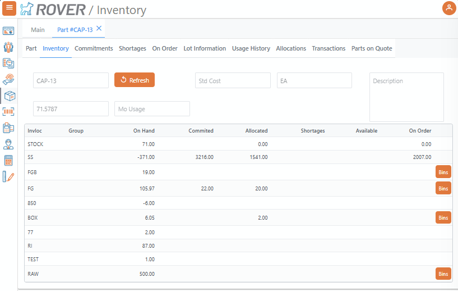The height and width of the screenshot is (291, 458).
Task: Open the sales hand-coin icon in sidebar
Action: pyautogui.click(x=8, y=79)
